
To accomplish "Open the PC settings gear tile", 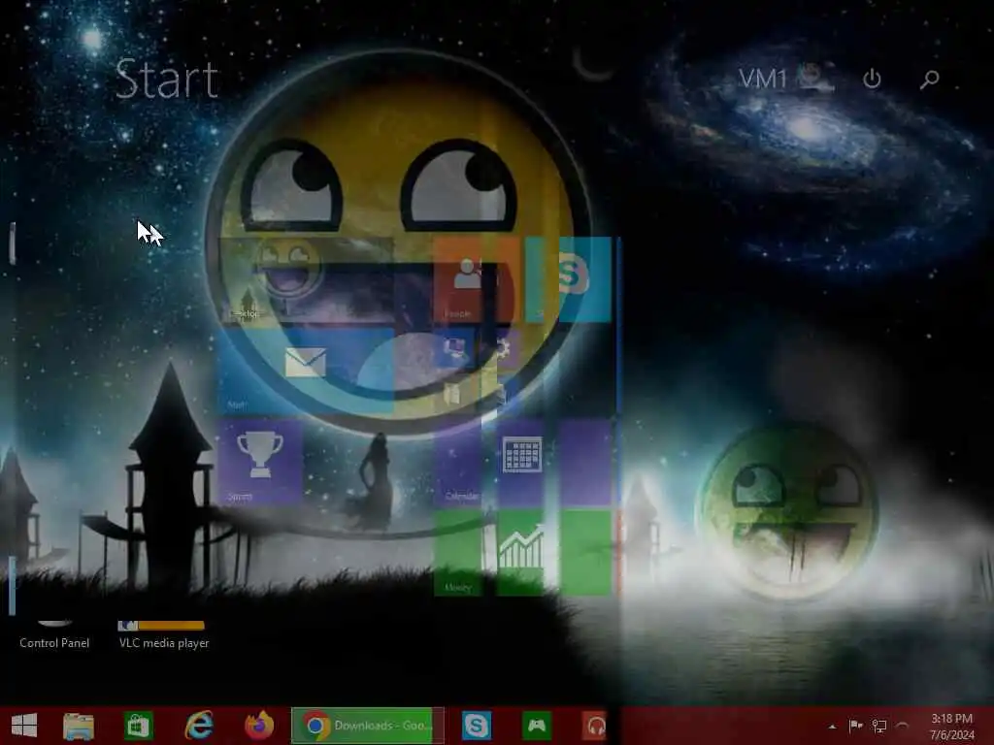I will 504,348.
